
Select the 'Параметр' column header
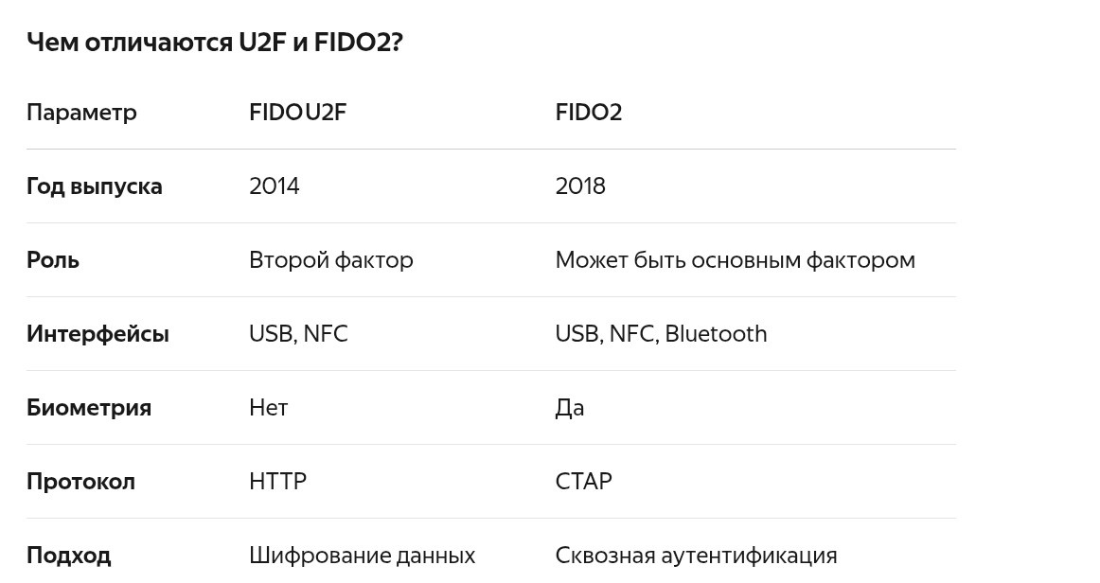point(81,113)
